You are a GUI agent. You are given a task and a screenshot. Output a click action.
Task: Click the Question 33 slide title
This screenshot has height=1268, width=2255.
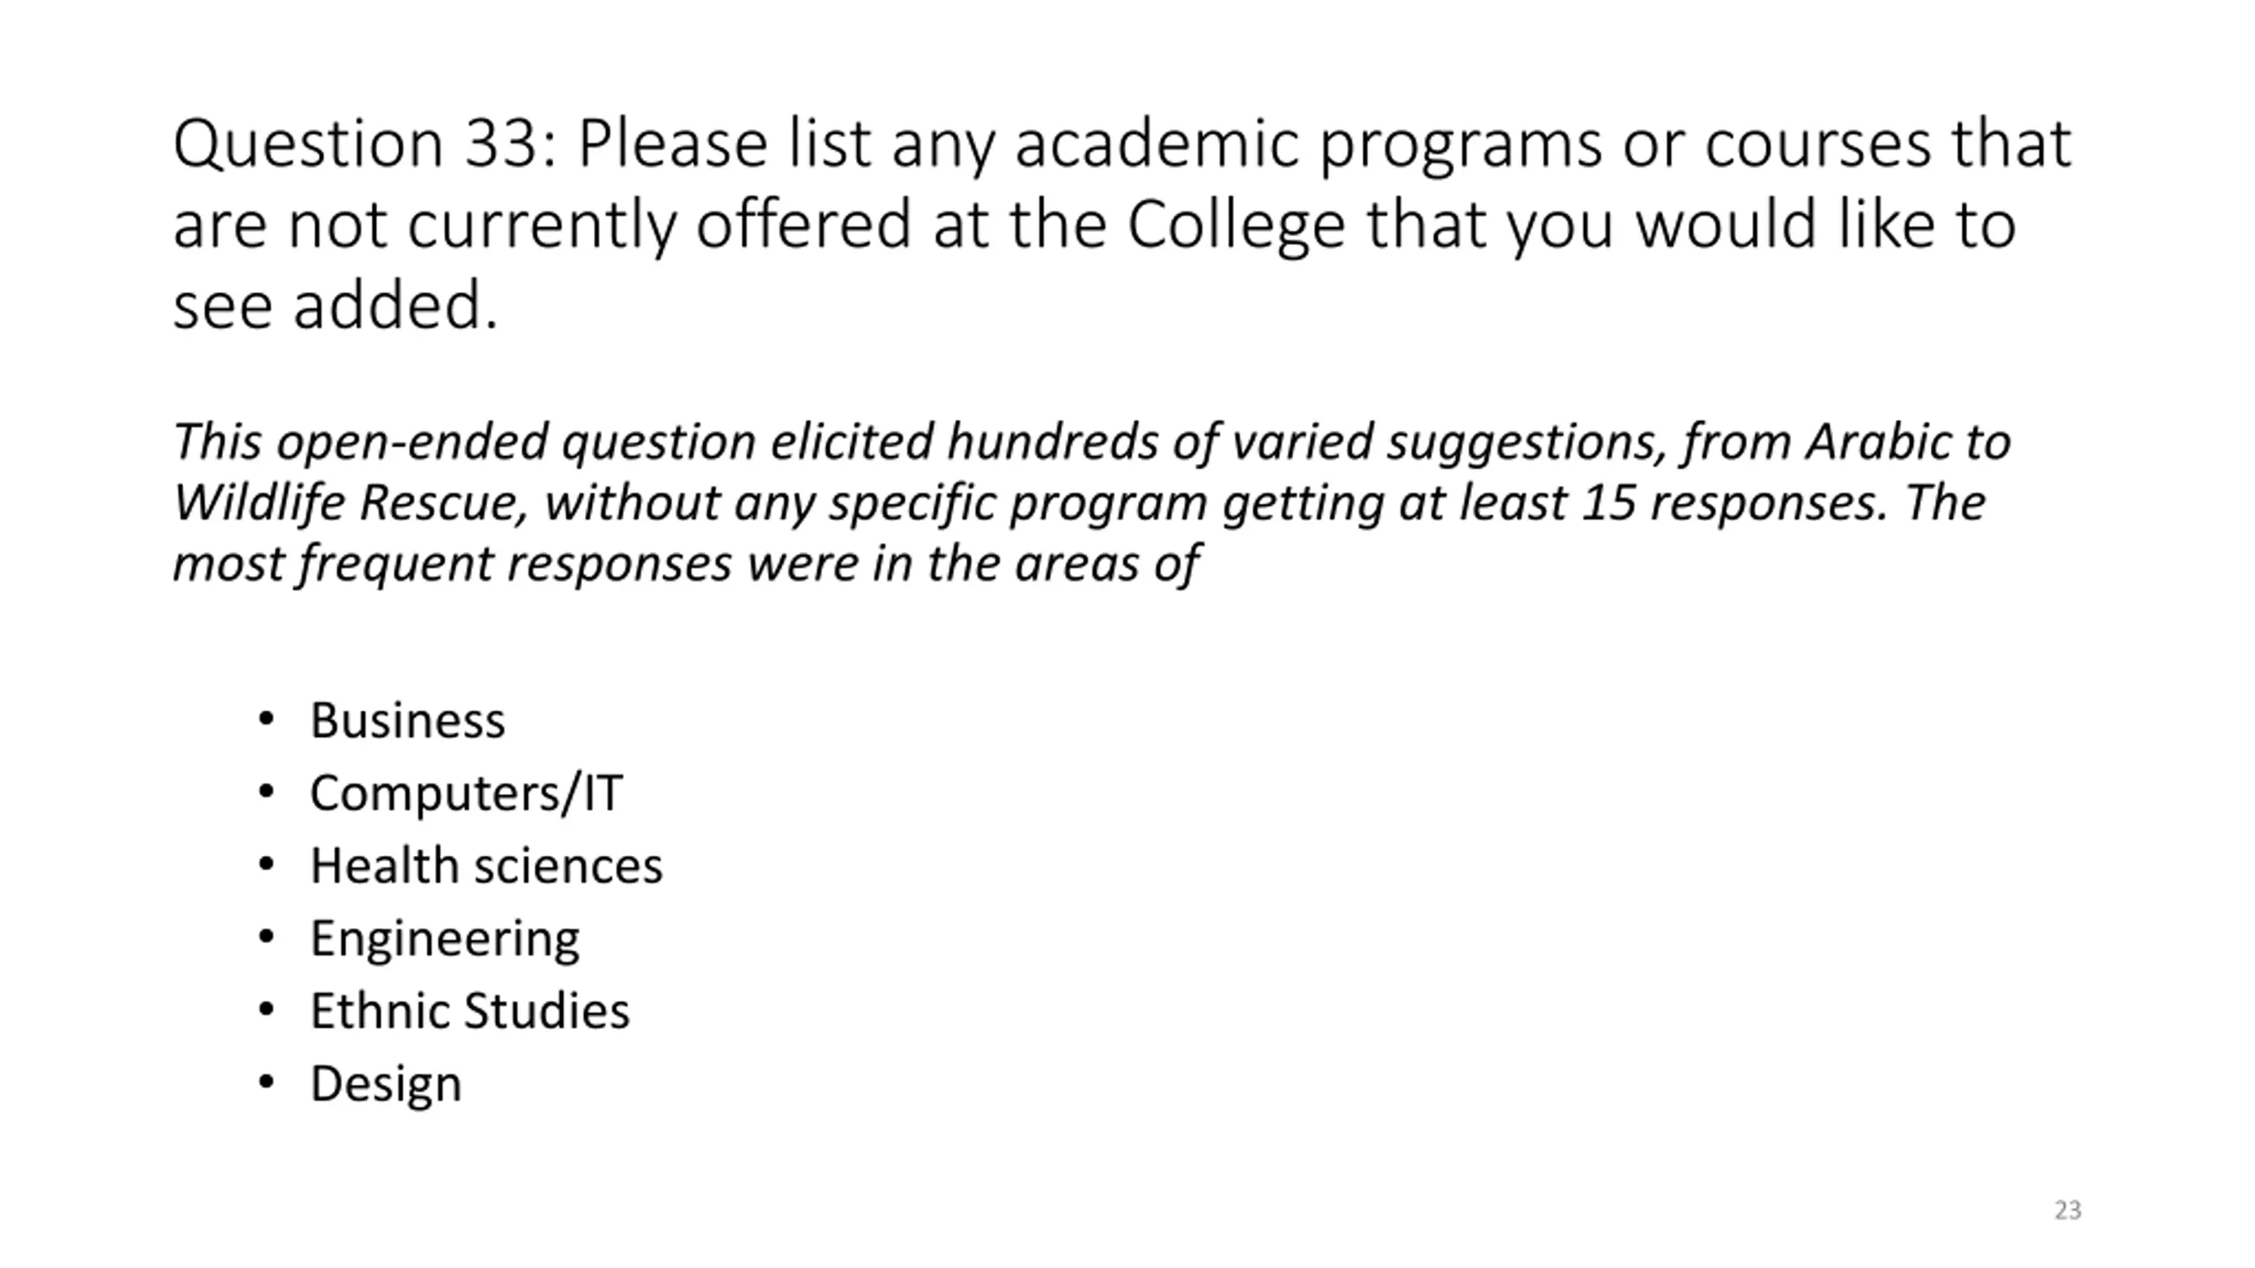tap(1121, 224)
